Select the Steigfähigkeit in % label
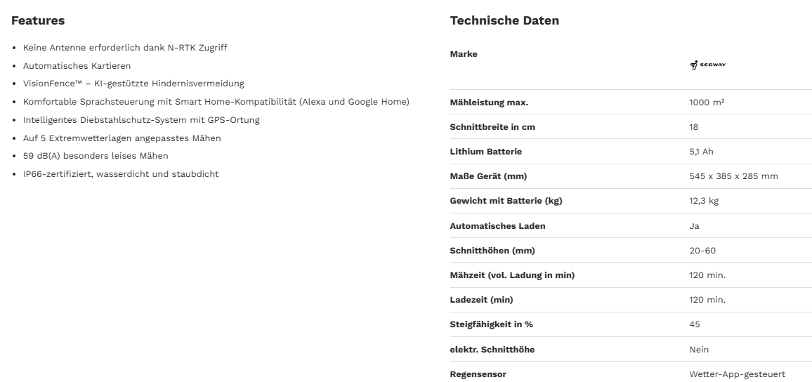This screenshot has width=812, height=382. [492, 324]
